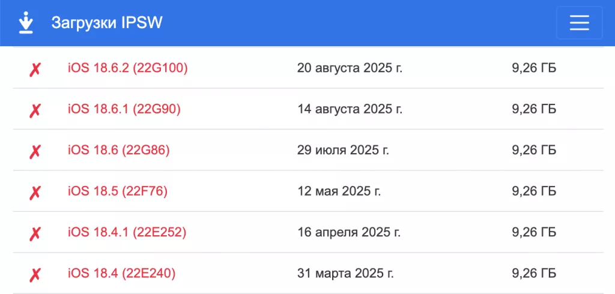Open the iOS 18.4.1 (22E252) firmware link
The width and height of the screenshot is (615, 294).
tap(127, 232)
